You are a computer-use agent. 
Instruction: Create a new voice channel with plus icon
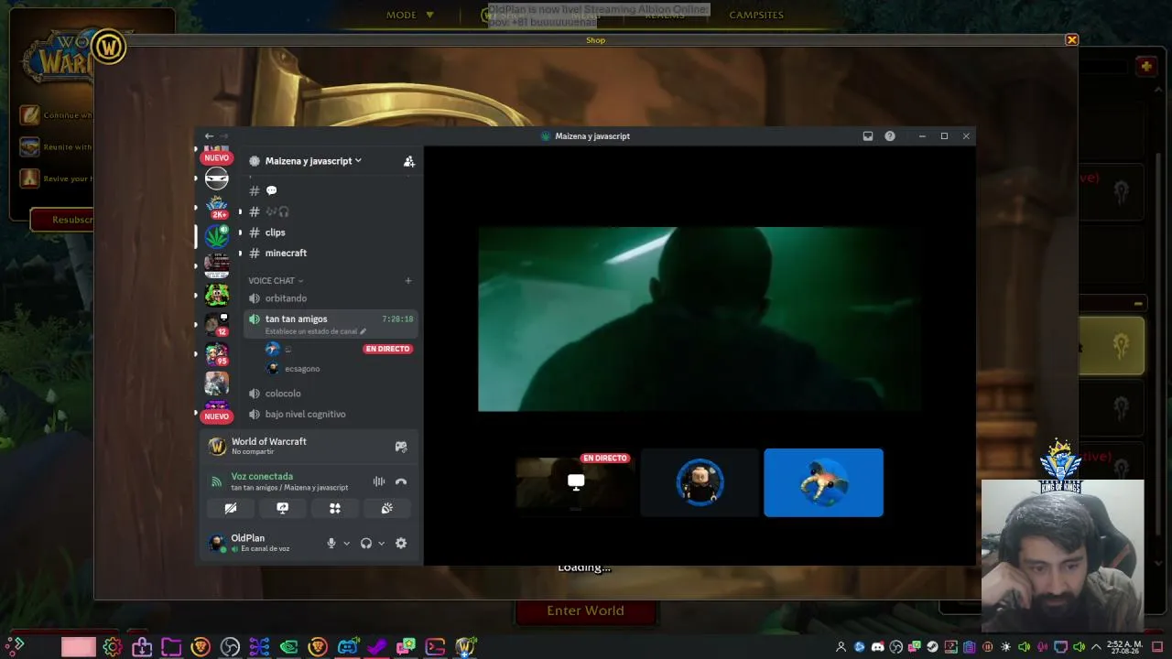pos(408,281)
